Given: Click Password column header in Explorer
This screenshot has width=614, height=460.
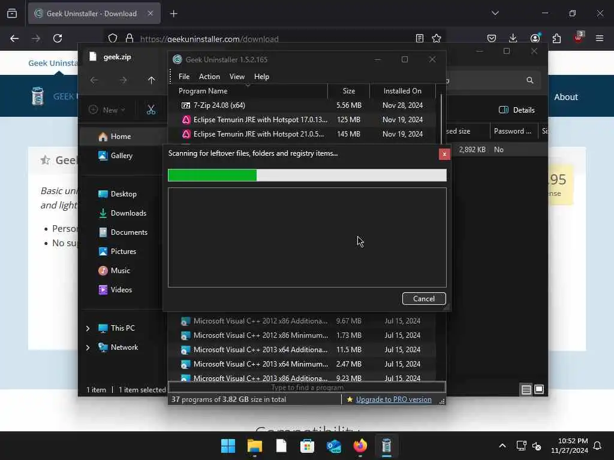Looking at the screenshot, I should pyautogui.click(x=513, y=131).
